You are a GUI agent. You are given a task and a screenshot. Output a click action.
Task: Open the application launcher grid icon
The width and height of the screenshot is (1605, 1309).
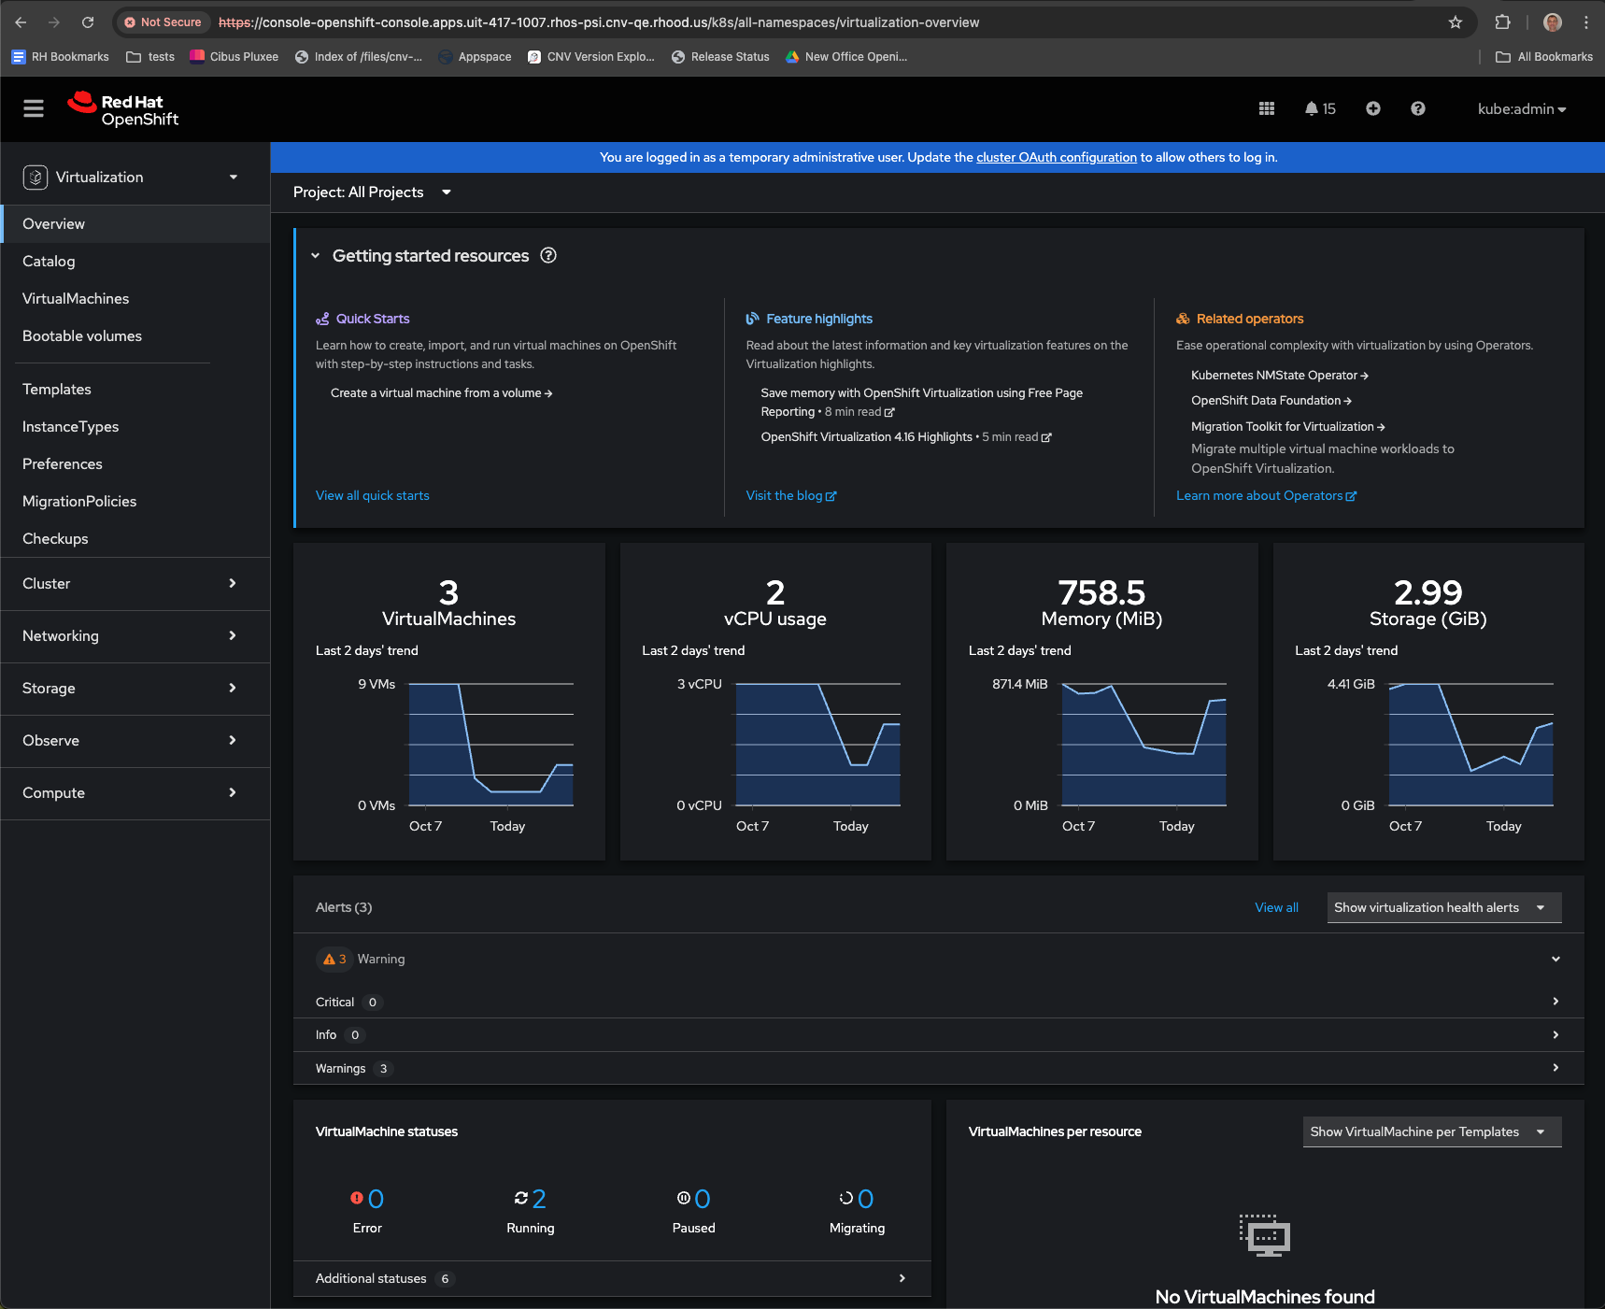point(1266,108)
